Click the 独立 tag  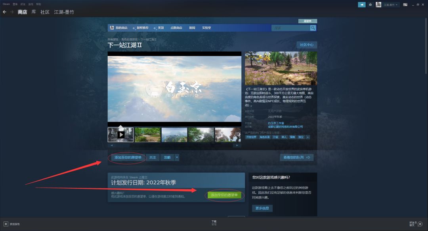tap(301, 137)
